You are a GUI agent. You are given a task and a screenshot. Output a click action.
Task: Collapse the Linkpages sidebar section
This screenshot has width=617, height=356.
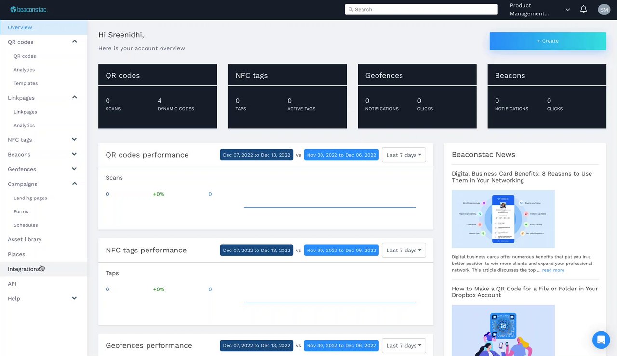pos(74,97)
